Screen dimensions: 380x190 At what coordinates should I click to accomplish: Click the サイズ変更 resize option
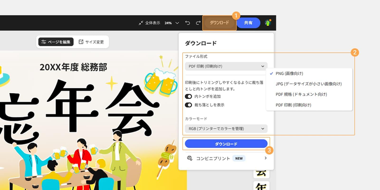(91, 42)
